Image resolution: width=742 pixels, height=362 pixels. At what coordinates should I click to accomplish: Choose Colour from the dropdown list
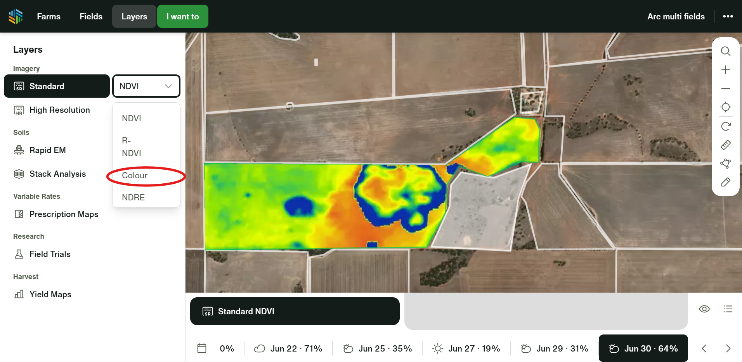pos(135,176)
